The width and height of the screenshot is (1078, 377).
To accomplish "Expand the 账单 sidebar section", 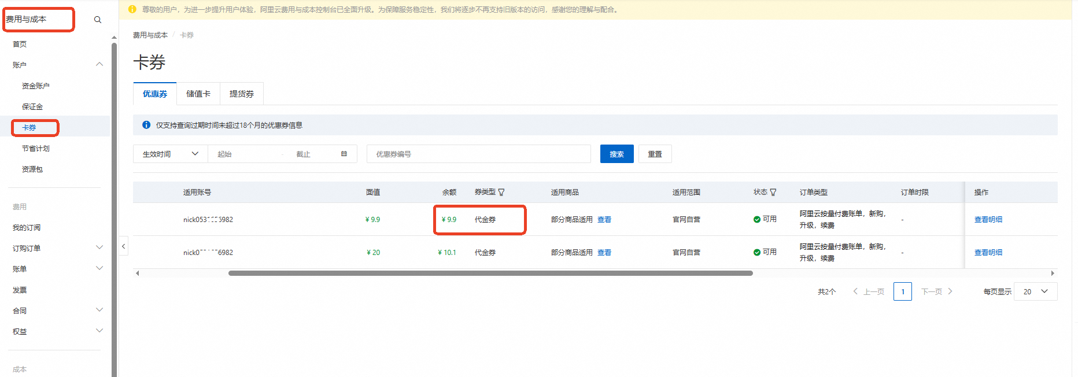I will click(x=99, y=269).
